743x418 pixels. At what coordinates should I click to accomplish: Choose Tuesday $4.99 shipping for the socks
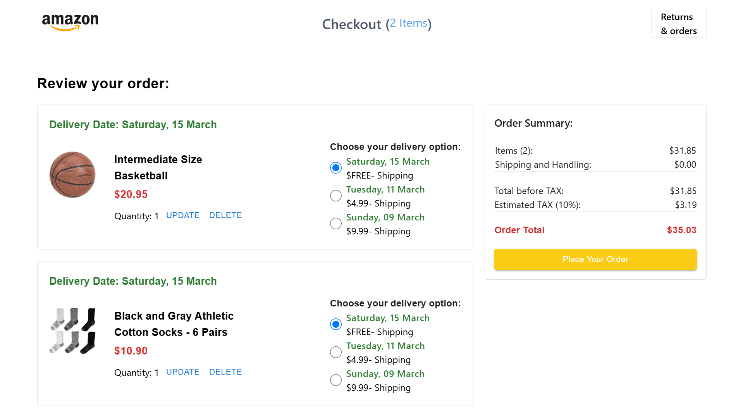(336, 352)
